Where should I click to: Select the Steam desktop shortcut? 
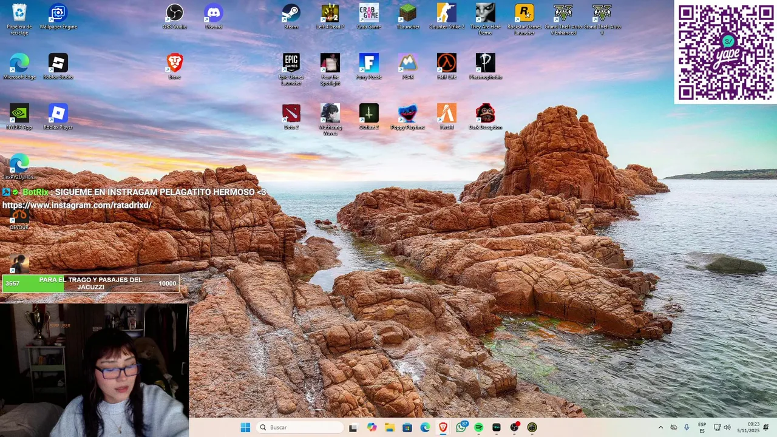click(291, 16)
